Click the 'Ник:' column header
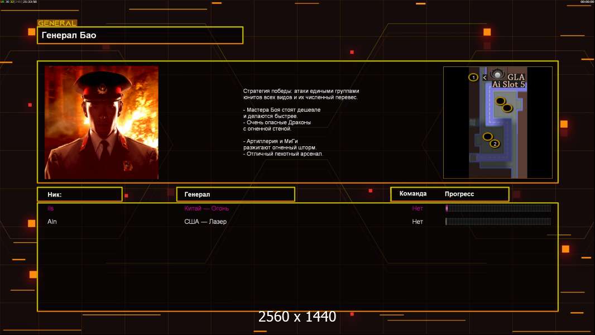Screen dimensions: 595x335 coord(80,194)
